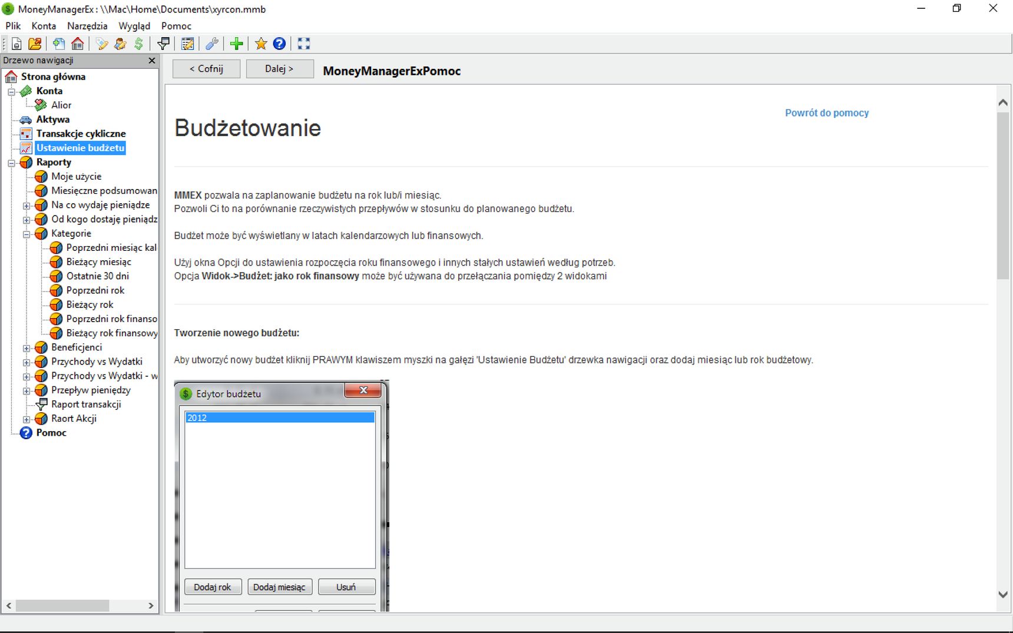Open Transakcje cykliczne in the tree
The image size is (1013, 633).
pos(81,134)
